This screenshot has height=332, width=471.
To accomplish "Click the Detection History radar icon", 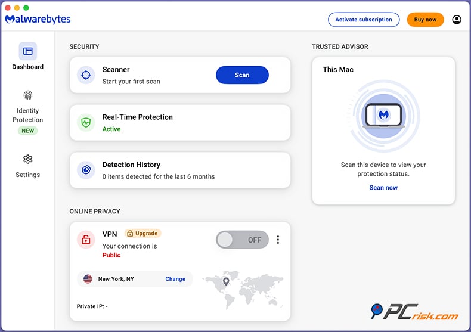I will click(x=86, y=170).
